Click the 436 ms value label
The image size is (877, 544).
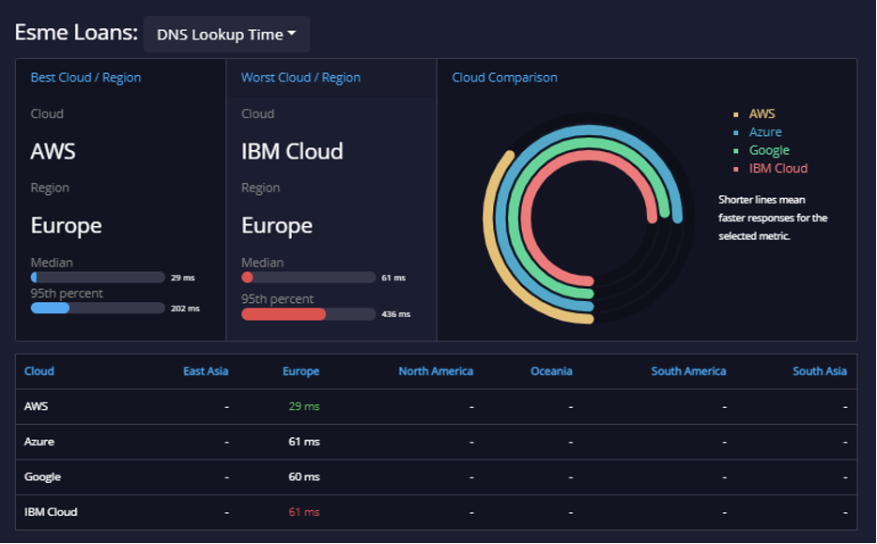click(396, 314)
